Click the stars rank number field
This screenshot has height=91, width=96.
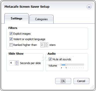coord(42,45)
